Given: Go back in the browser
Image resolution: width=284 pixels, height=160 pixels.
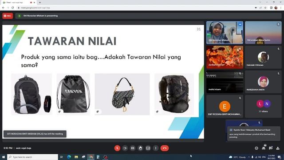Looking at the screenshot, I should coord(3,8).
